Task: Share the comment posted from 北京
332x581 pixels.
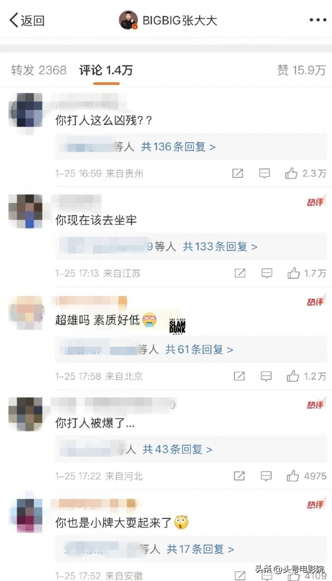Action: (240, 376)
